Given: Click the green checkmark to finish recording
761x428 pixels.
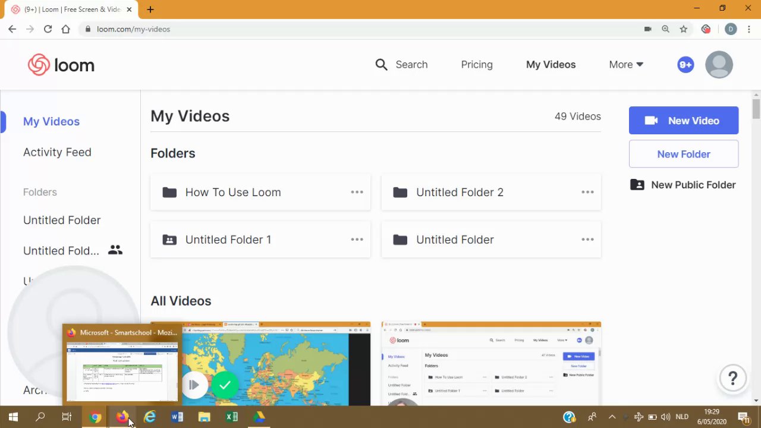Looking at the screenshot, I should (225, 385).
